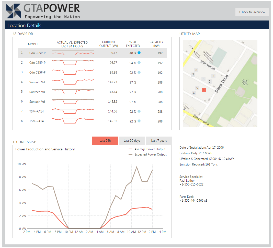Toggle Expected Power Output legend entry
Viewport: 273px width, 248px height.
[147, 155]
